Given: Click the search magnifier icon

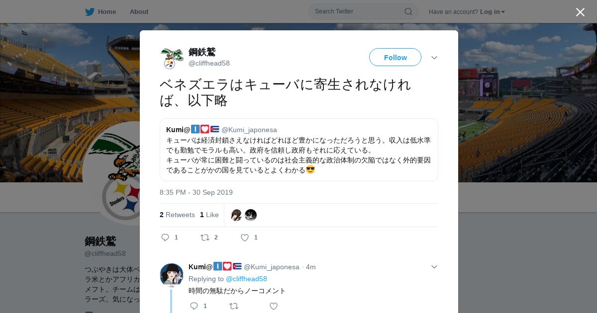Looking at the screenshot, I should [408, 11].
